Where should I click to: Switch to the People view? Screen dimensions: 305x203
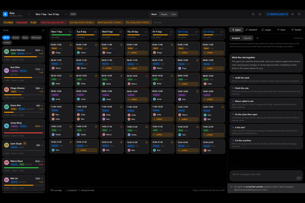click(164, 14)
